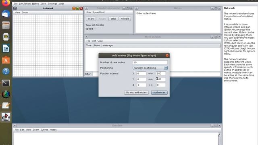Open the Mote output File menu
Image resolution: width=258 pixels, height=145 pixels.
point(88,41)
